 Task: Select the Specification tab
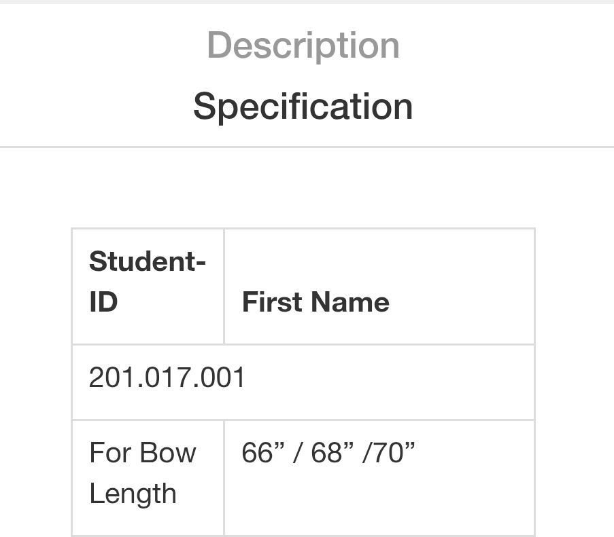click(x=303, y=107)
